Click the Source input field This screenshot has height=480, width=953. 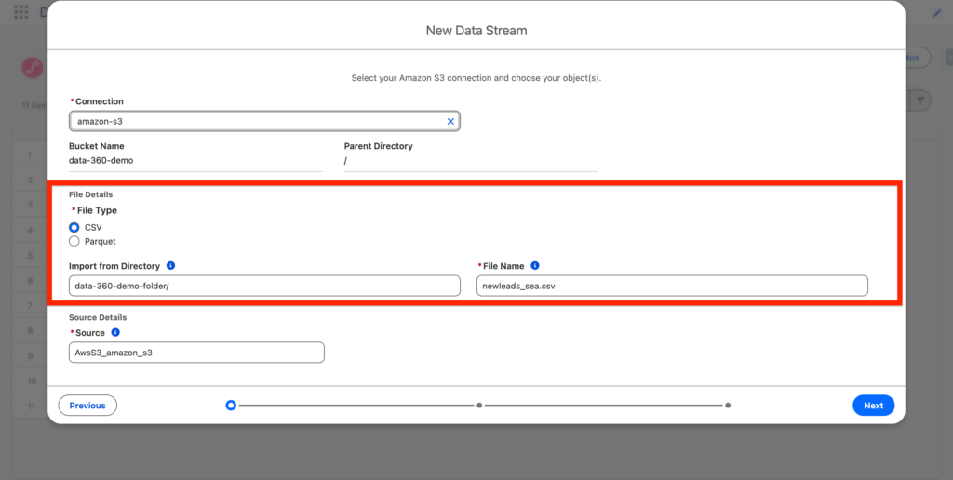pos(196,353)
